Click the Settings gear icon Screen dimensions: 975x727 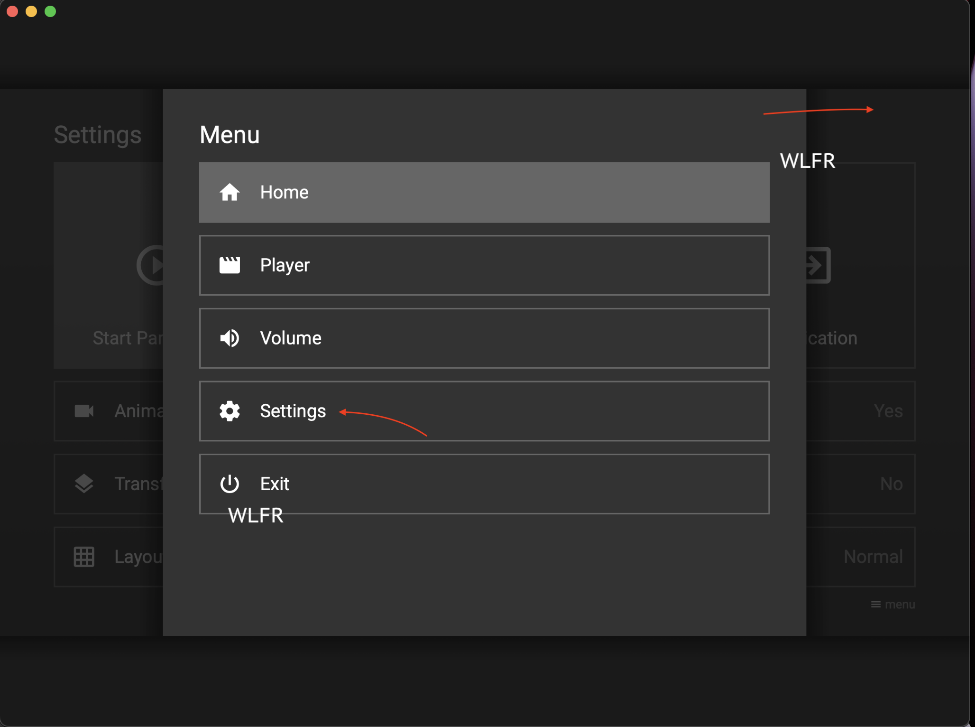pos(230,411)
